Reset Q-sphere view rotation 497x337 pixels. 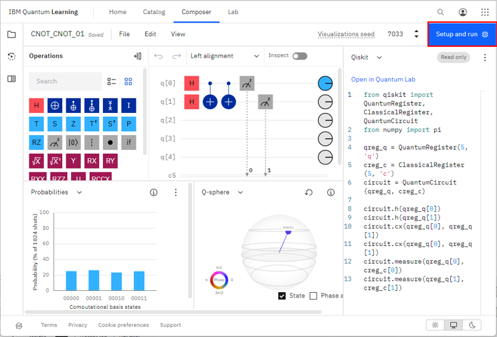click(x=309, y=193)
